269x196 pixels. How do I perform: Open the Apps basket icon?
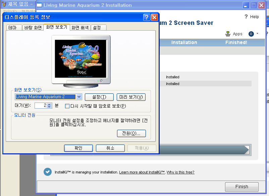(x=228, y=34)
